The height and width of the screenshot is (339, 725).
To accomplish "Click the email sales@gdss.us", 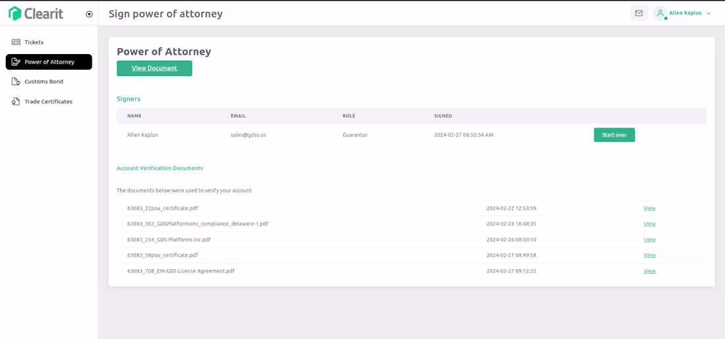I will tap(248, 135).
